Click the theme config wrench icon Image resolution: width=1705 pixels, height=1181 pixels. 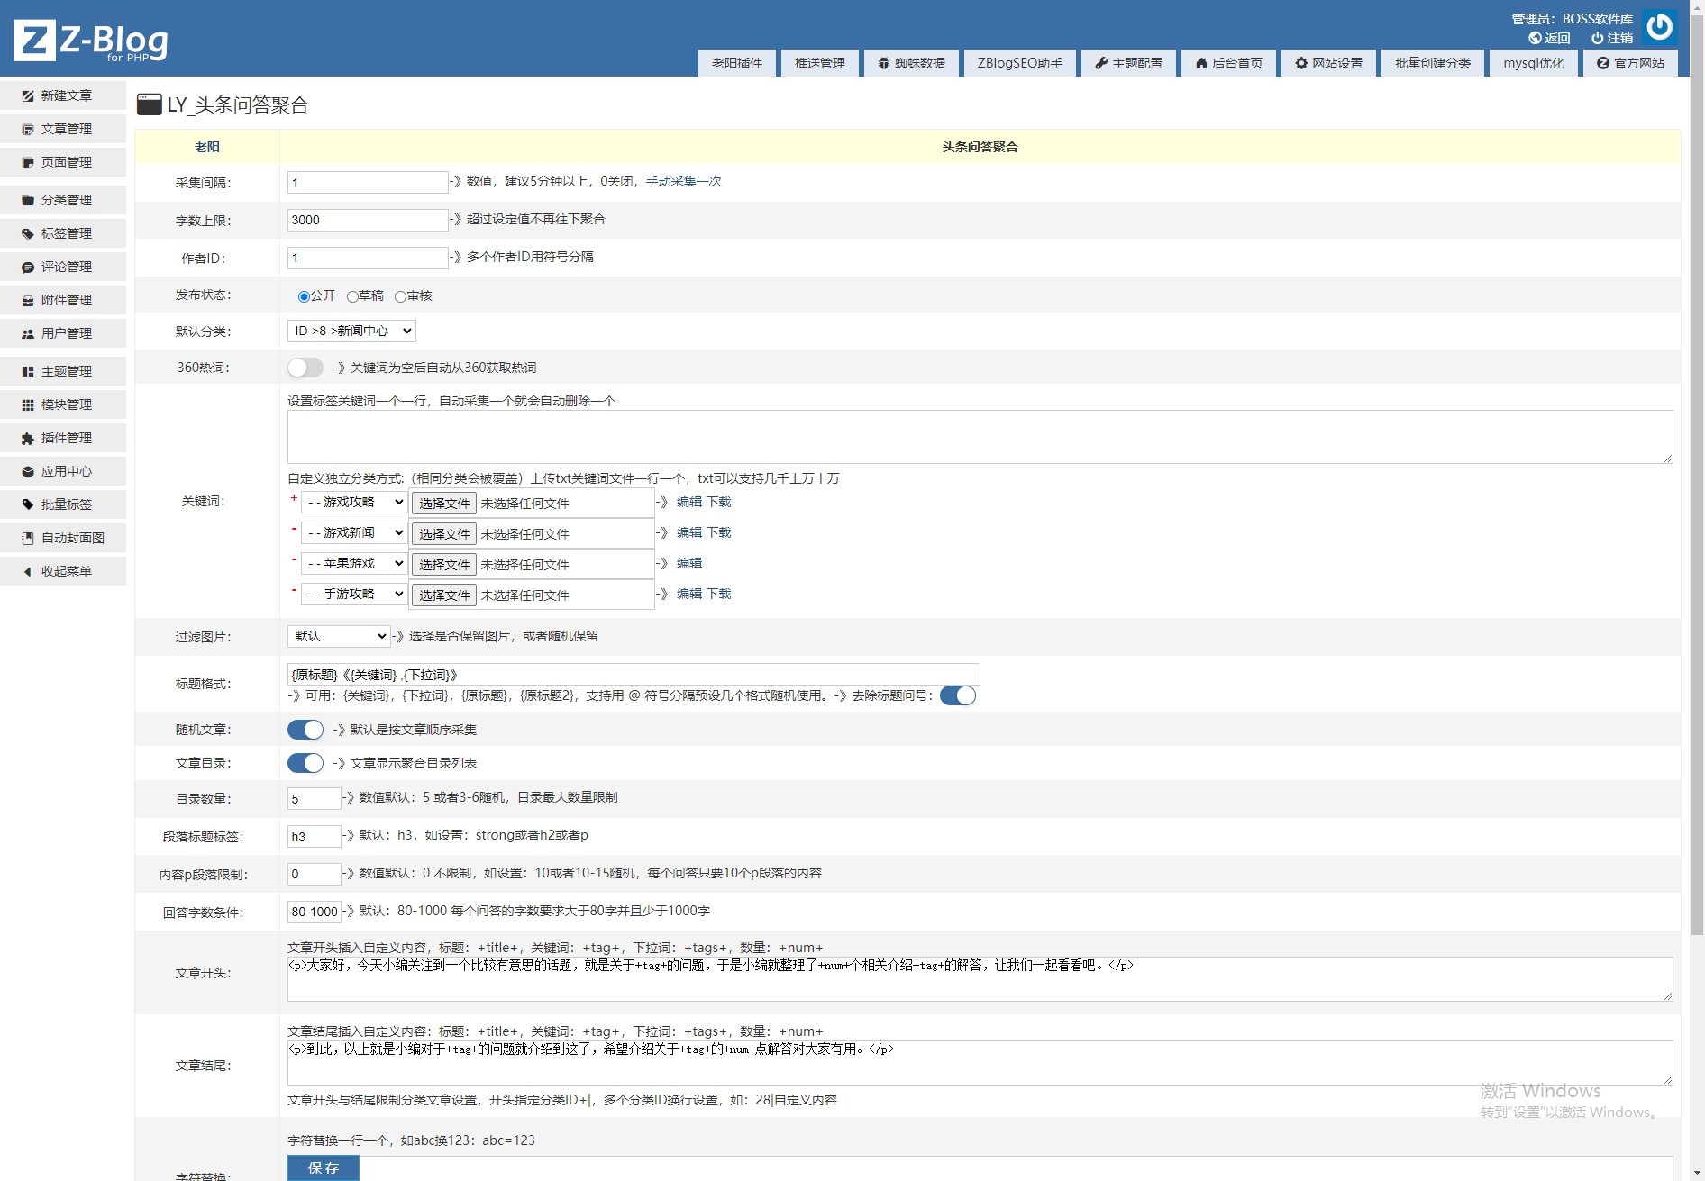pyautogui.click(x=1101, y=63)
